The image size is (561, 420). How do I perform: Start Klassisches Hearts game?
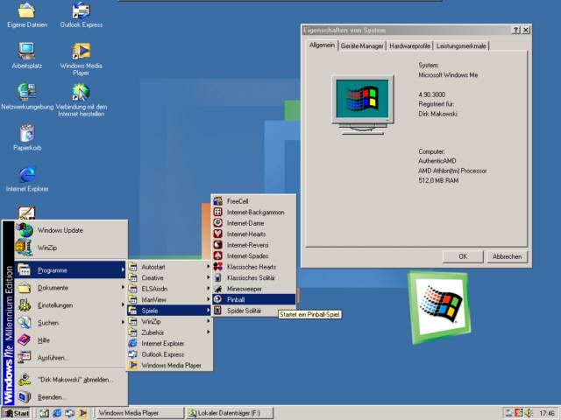254,267
